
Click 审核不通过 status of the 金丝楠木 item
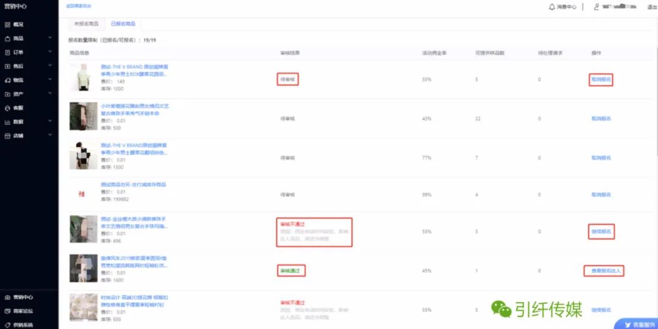point(292,224)
